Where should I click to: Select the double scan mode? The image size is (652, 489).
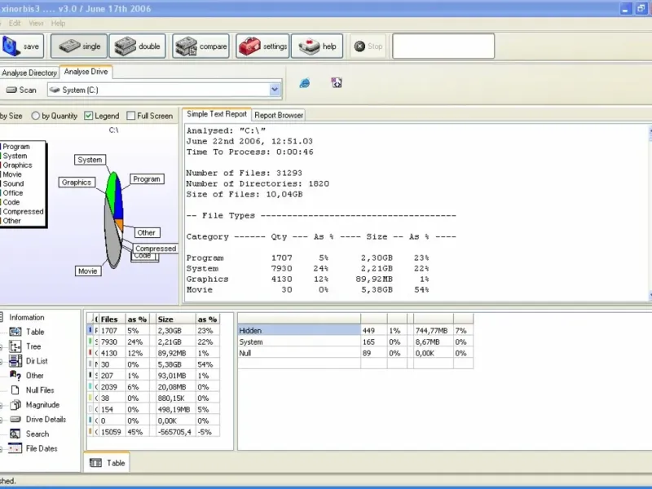pos(137,46)
